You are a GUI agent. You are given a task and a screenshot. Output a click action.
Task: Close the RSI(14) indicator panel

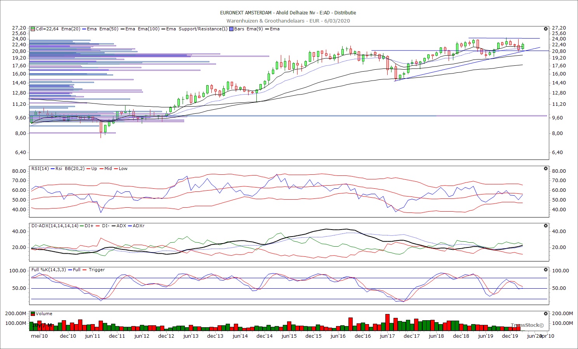click(546, 168)
